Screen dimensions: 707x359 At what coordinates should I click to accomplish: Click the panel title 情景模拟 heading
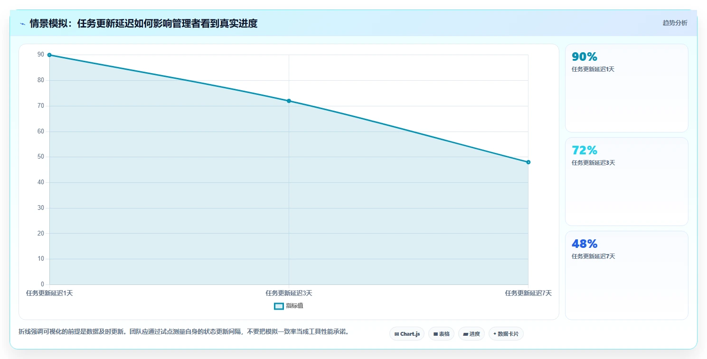(143, 24)
